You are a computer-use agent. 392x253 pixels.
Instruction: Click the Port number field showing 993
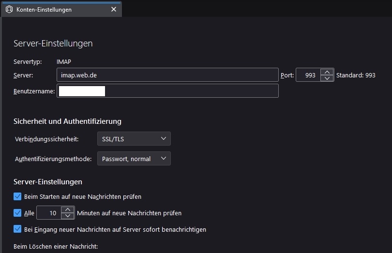tap(308, 75)
